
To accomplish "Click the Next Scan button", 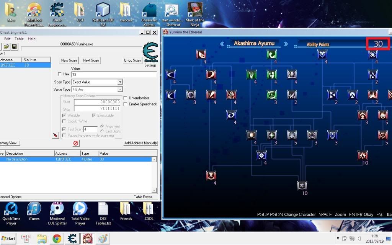I will tap(91, 60).
